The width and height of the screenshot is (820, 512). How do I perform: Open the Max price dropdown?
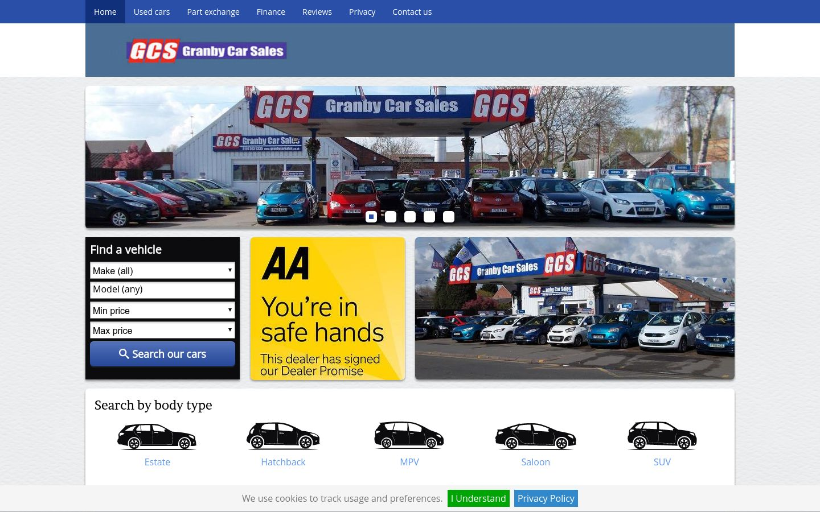(x=162, y=331)
